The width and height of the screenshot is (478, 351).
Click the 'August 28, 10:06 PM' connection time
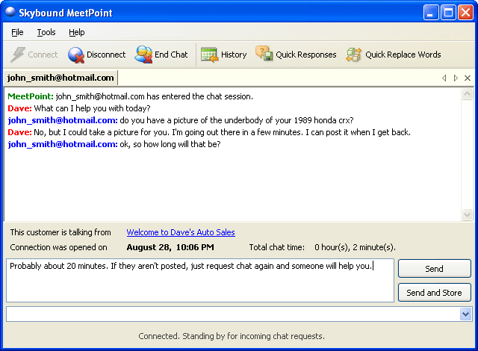point(170,247)
